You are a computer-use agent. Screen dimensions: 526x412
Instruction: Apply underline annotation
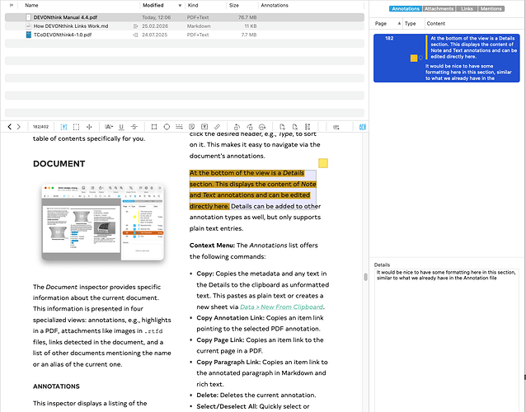[121, 127]
